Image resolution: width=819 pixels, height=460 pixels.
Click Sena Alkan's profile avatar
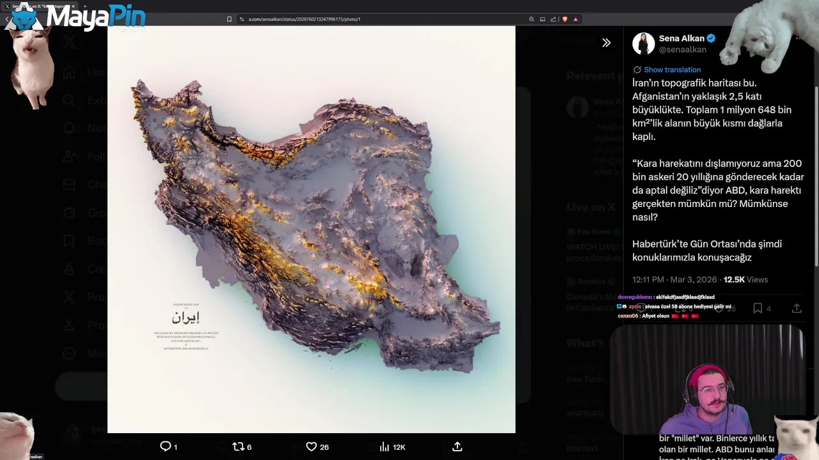pos(644,43)
